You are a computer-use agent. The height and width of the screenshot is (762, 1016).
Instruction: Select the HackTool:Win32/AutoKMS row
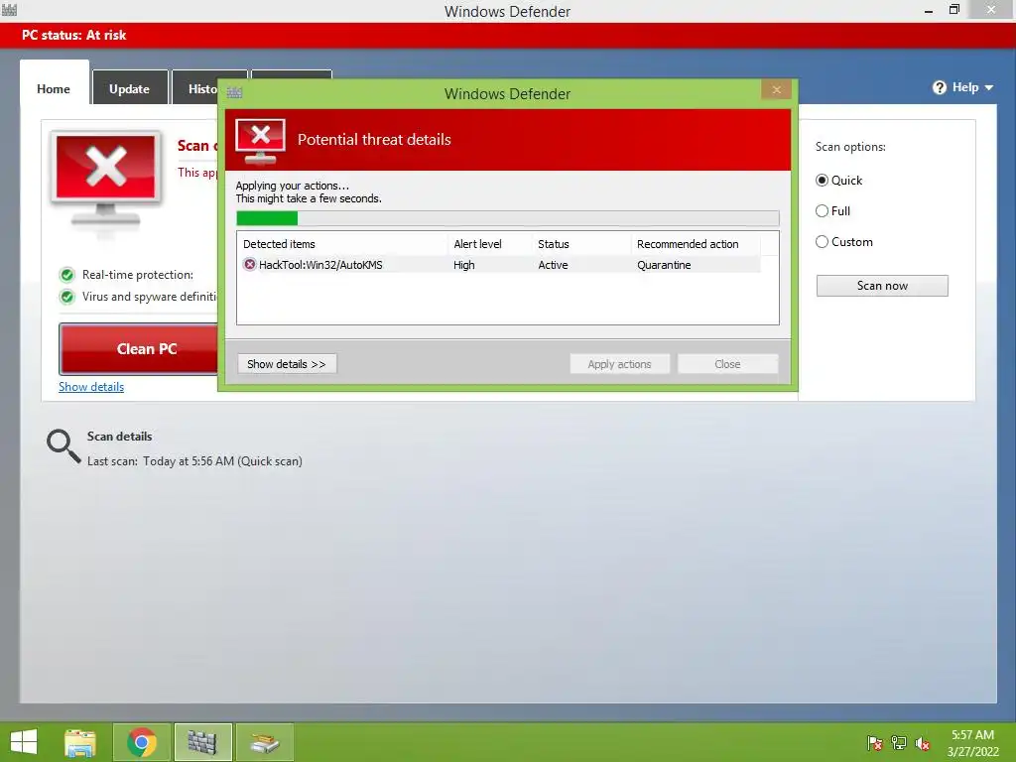point(499,264)
